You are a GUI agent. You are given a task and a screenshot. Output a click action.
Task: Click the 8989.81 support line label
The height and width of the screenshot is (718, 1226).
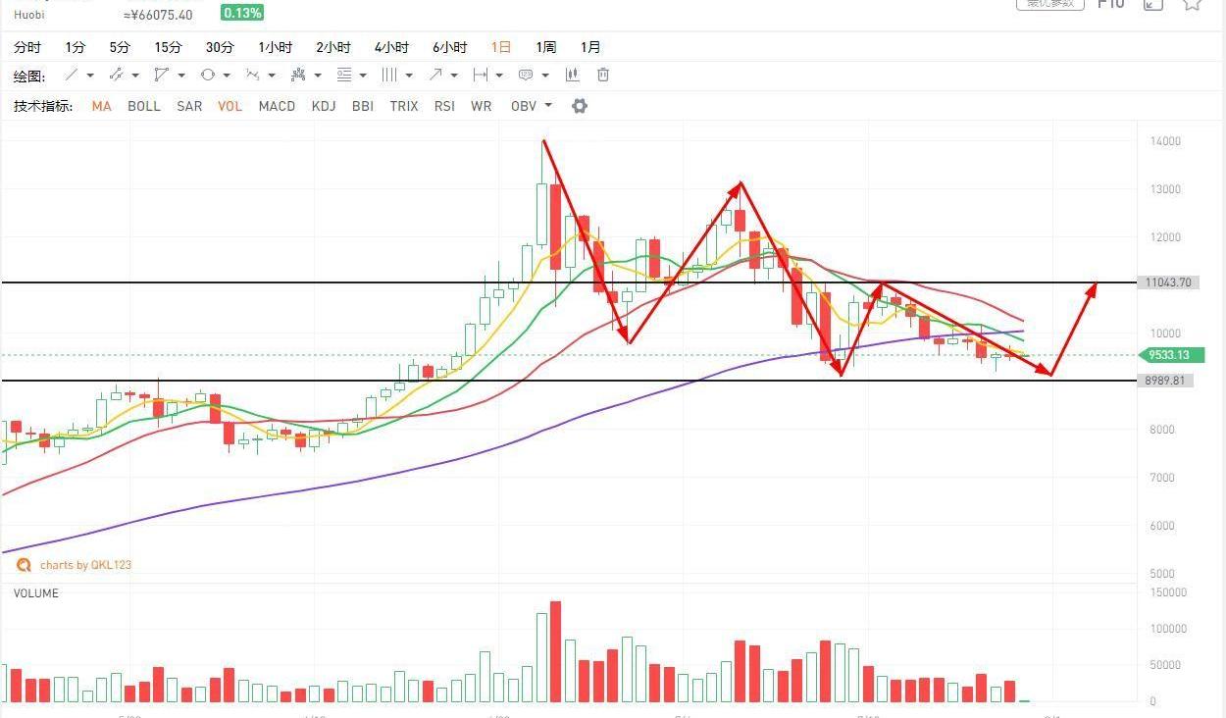(x=1167, y=381)
